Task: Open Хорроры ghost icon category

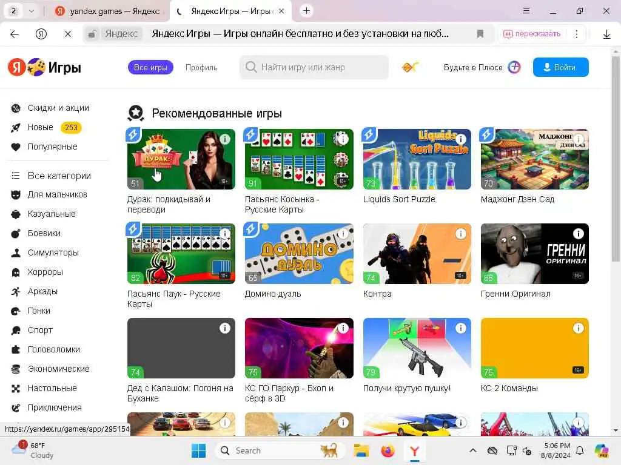Action: [x=15, y=272]
